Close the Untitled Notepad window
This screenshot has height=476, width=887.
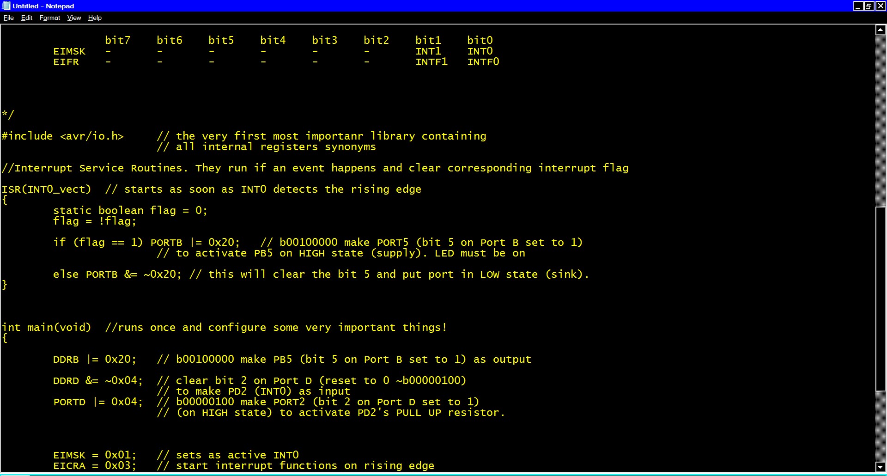pos(881,6)
